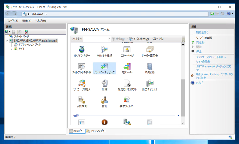The height and width of the screenshot is (144, 239).
Task: Open the ISAPI フィルター feature icon
Action: pos(82,51)
